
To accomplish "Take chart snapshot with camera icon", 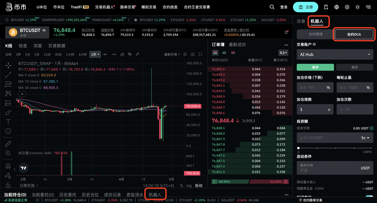I will point(193,55).
